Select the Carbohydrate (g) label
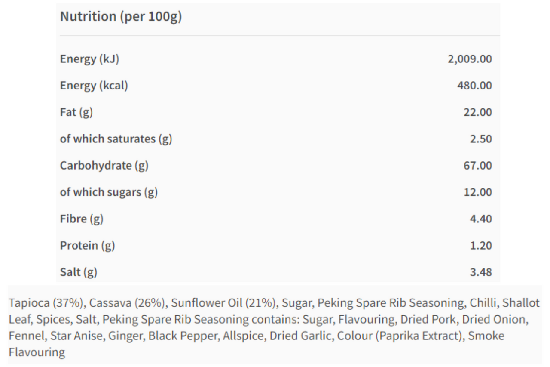This screenshot has height=367, width=550. coord(104,166)
